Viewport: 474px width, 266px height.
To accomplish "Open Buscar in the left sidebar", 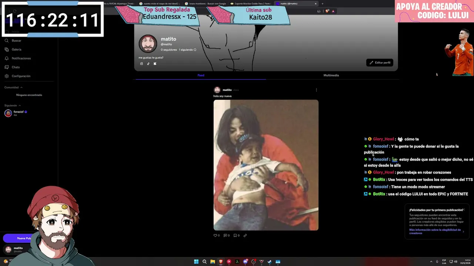I will tap(13, 41).
